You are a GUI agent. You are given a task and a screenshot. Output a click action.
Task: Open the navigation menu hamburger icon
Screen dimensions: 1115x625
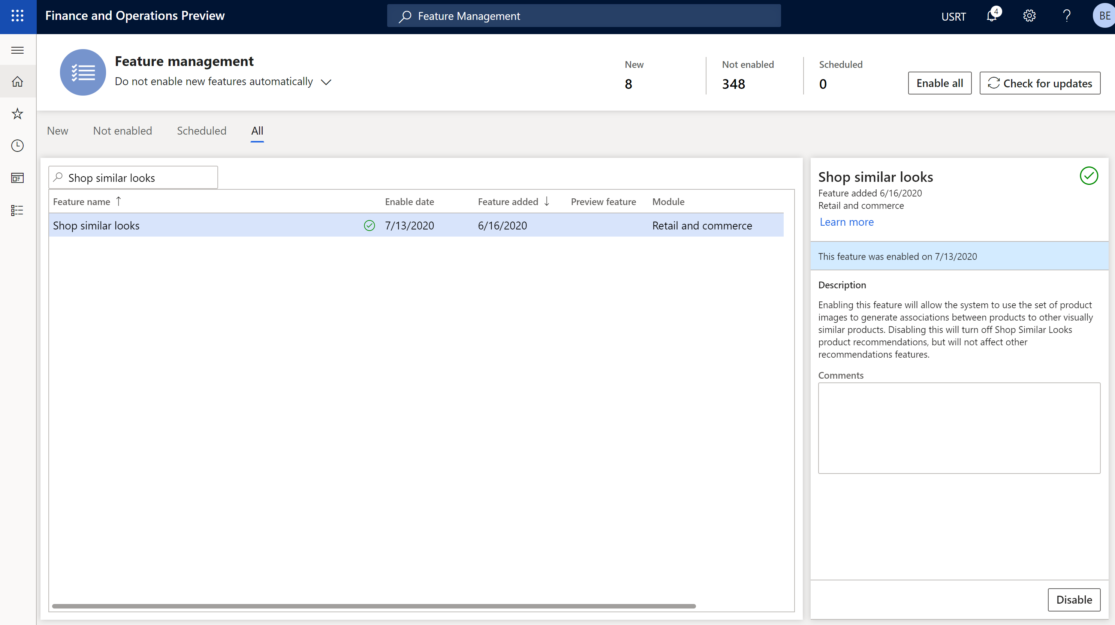click(17, 49)
